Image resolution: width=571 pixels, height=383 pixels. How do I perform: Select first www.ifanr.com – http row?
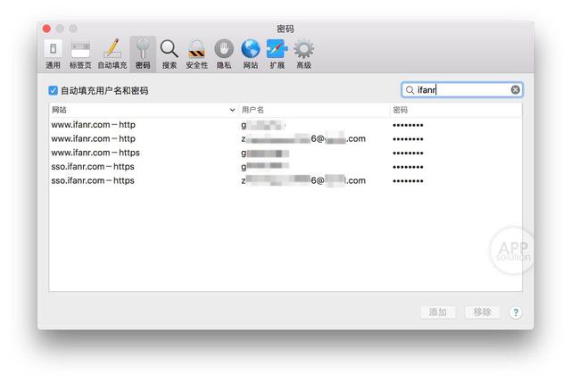(x=285, y=125)
